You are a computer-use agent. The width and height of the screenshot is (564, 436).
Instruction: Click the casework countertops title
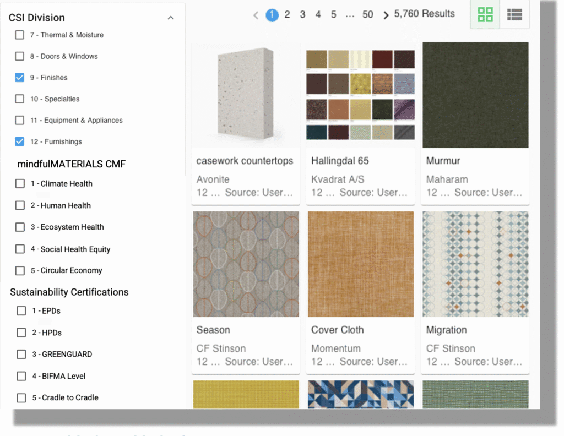click(x=245, y=161)
